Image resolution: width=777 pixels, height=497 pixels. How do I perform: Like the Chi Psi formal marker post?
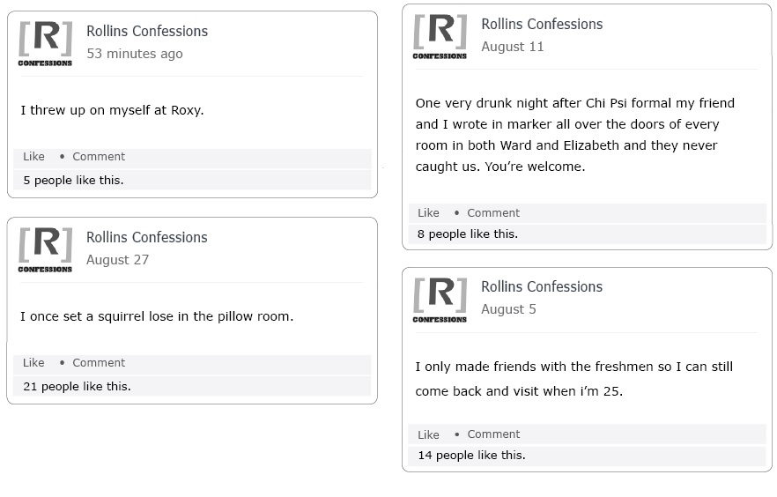(428, 213)
